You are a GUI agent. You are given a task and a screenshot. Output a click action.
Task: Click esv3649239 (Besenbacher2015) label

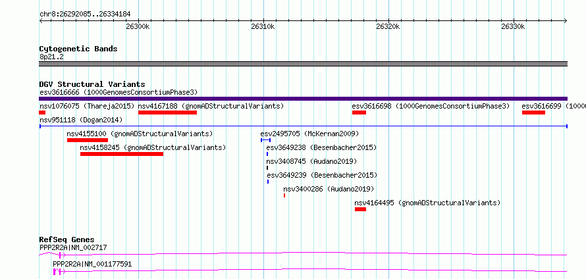pos(322,175)
